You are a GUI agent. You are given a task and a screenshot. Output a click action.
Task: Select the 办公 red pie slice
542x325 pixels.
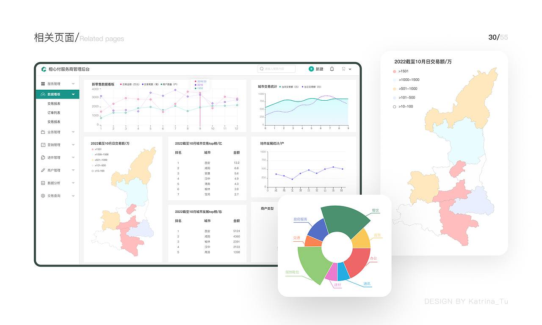358,261
